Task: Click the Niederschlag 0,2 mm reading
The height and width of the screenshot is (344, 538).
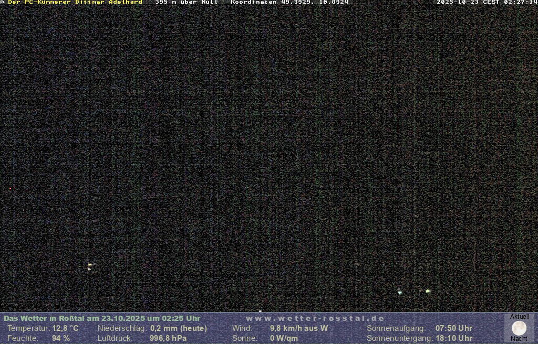Action: point(178,328)
